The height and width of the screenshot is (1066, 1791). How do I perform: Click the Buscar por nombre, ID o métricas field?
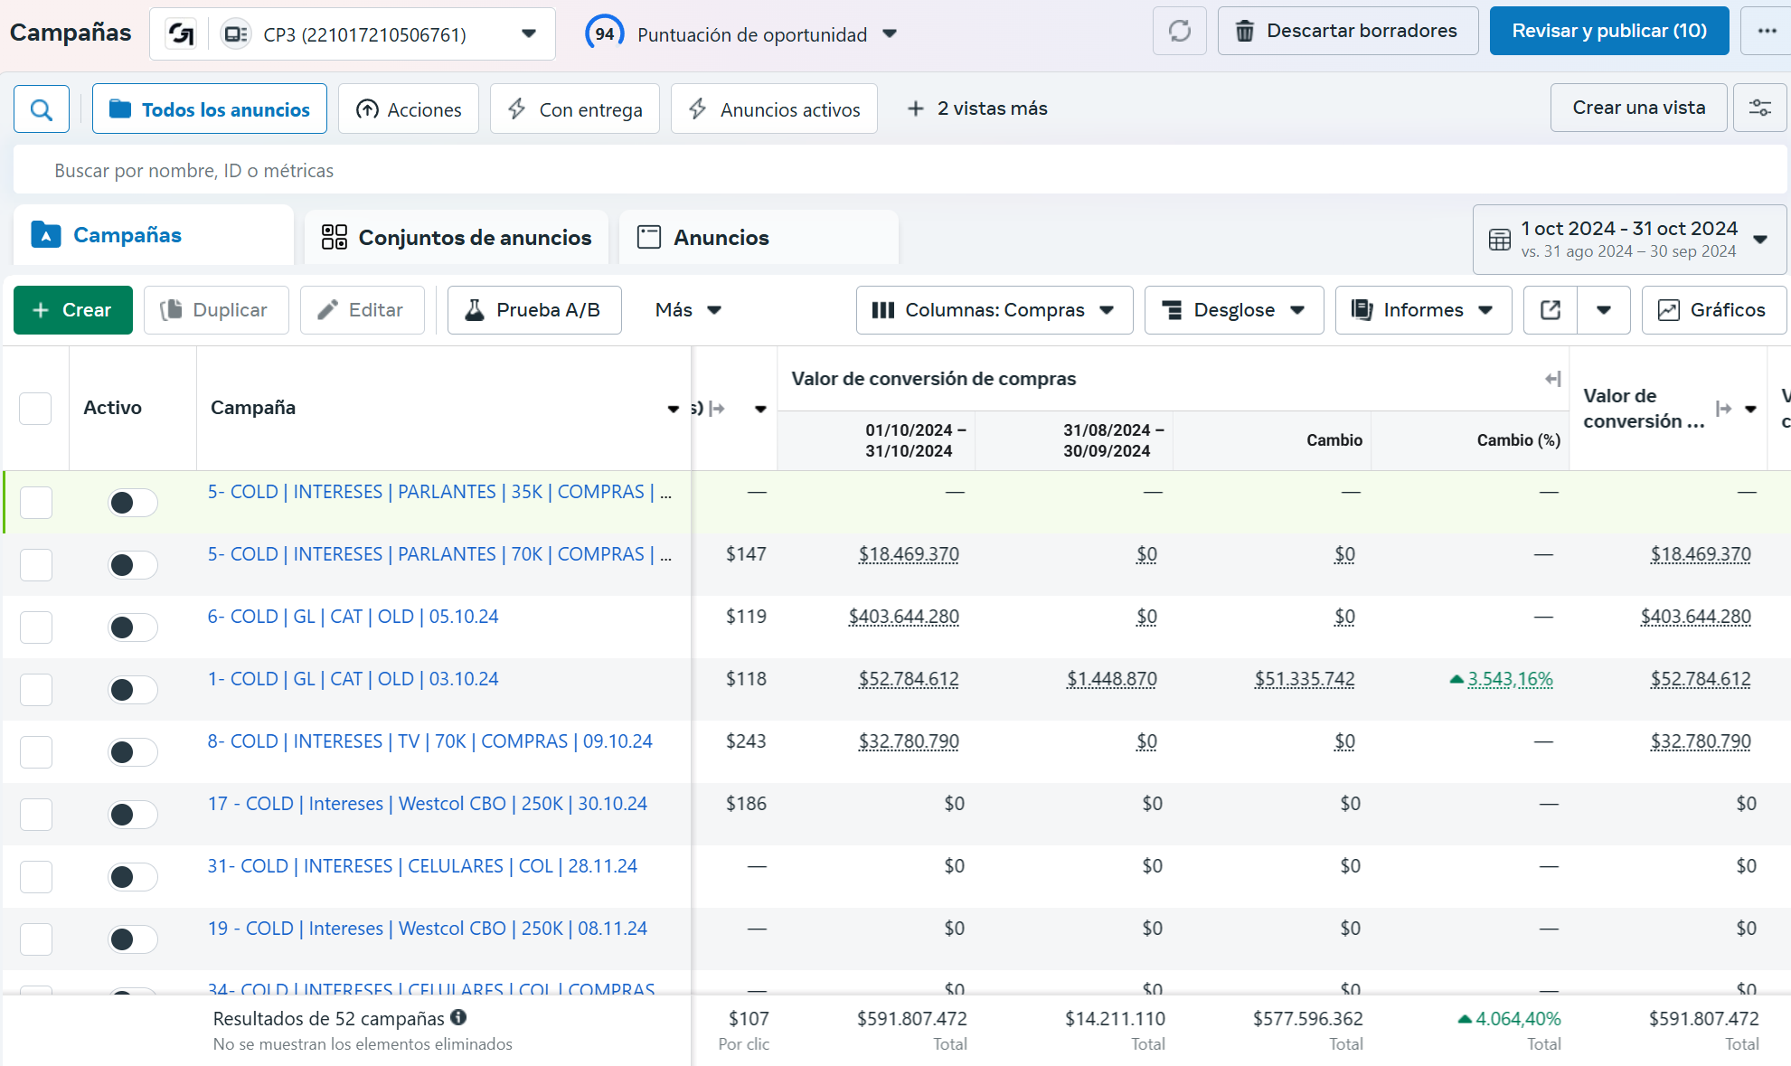tap(900, 171)
